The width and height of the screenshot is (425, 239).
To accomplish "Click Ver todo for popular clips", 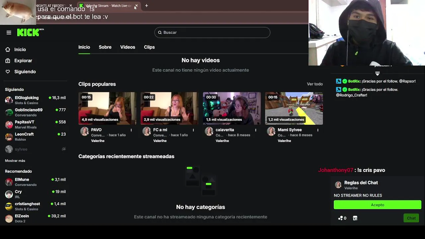I will coord(315,84).
